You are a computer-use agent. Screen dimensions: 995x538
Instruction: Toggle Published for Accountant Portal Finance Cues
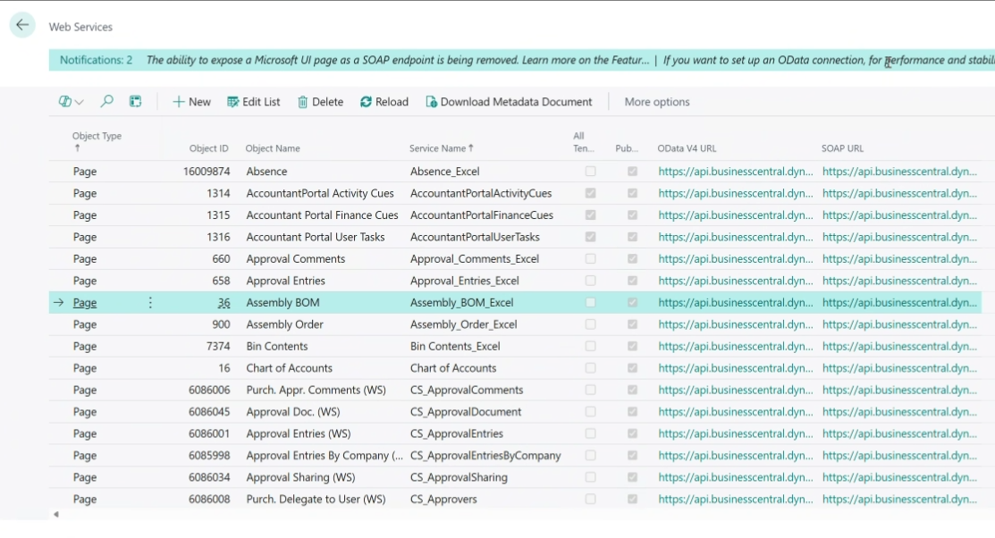coord(632,215)
